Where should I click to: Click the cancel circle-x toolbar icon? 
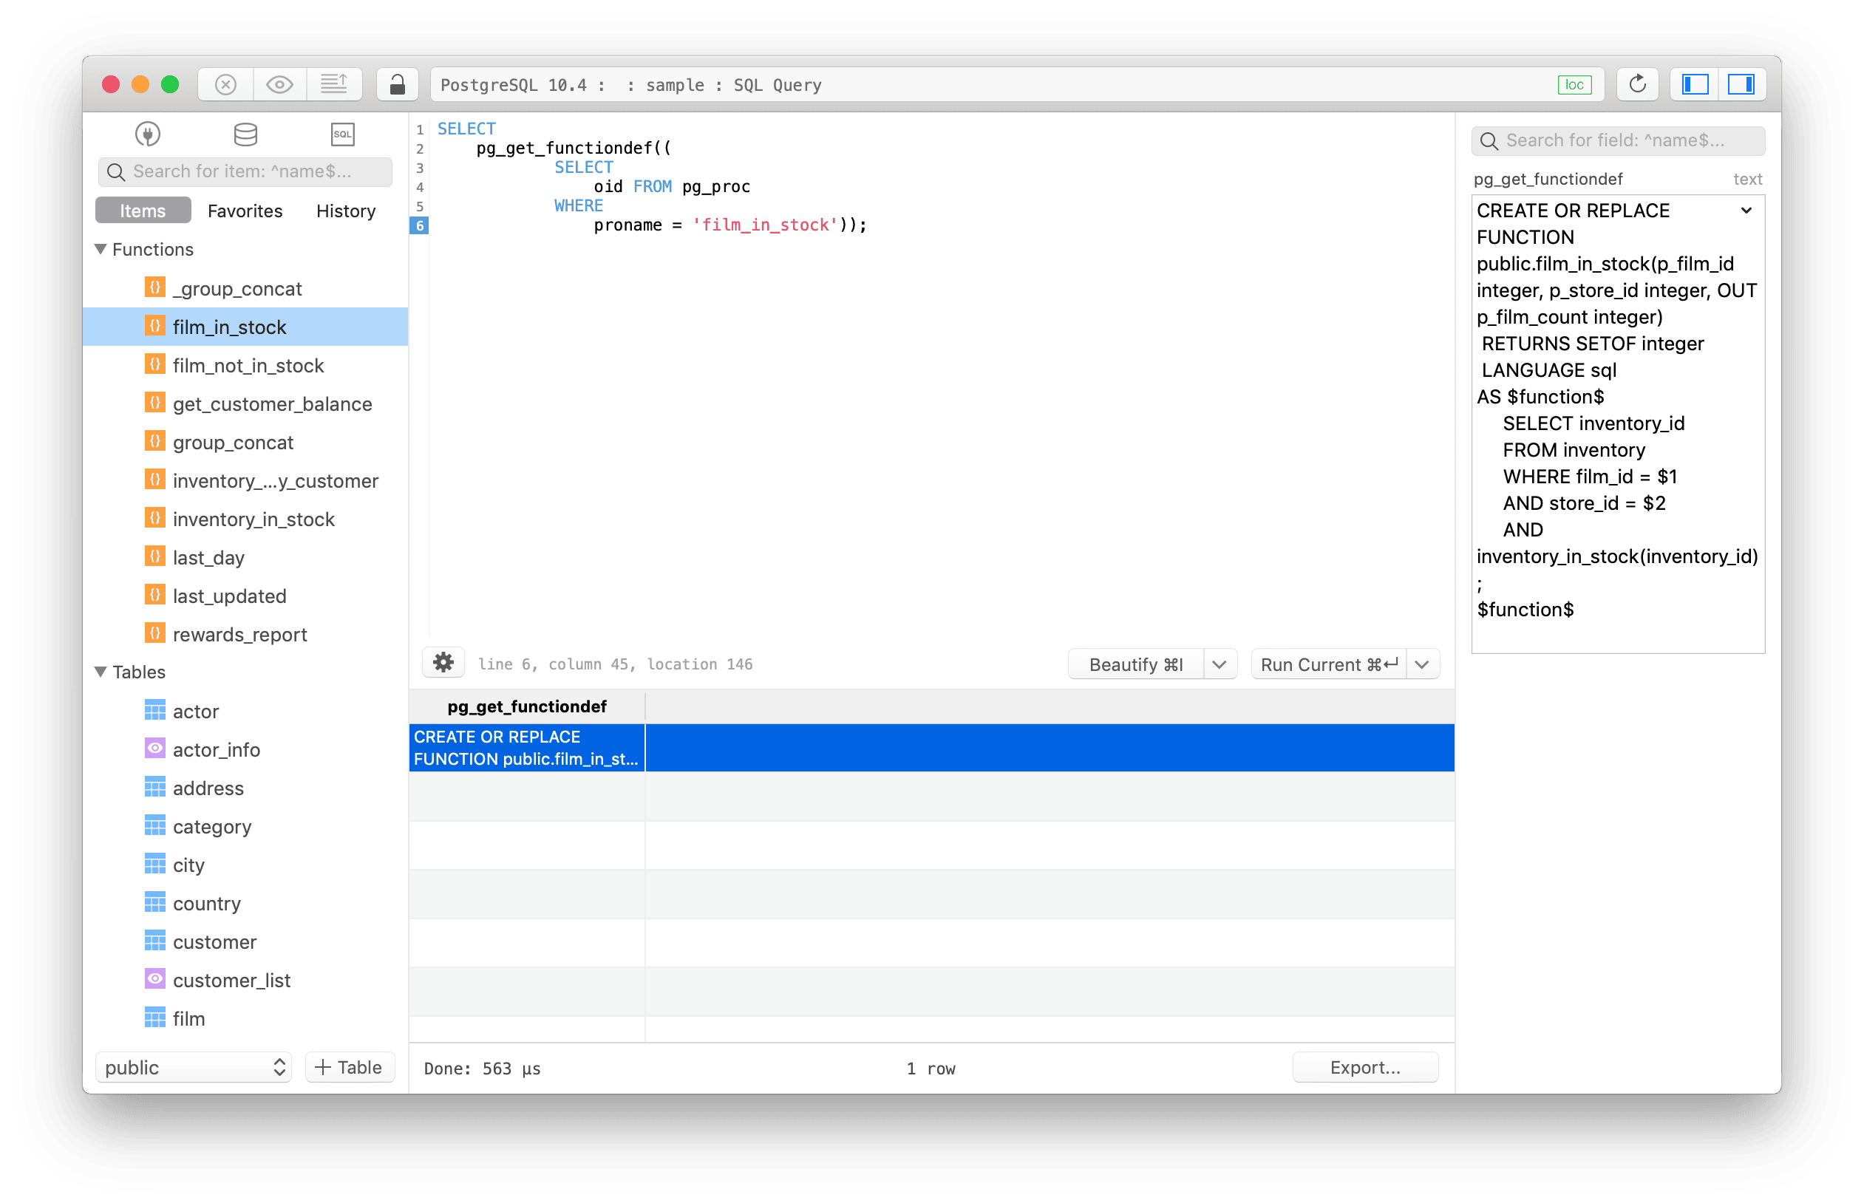[225, 84]
